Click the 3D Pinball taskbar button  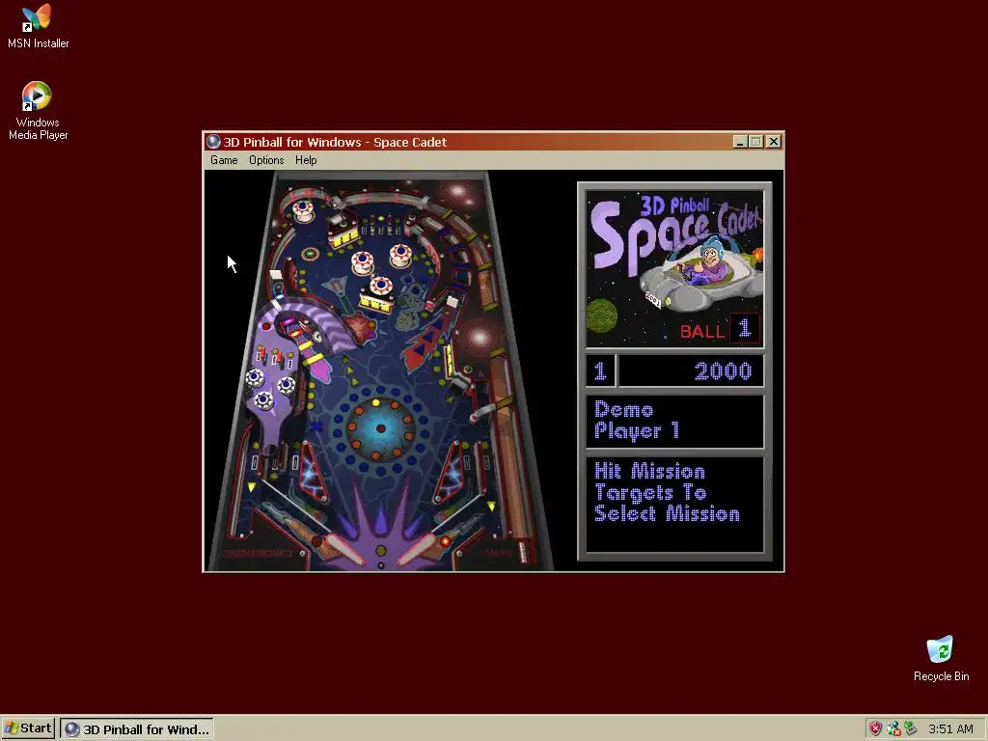tap(137, 729)
